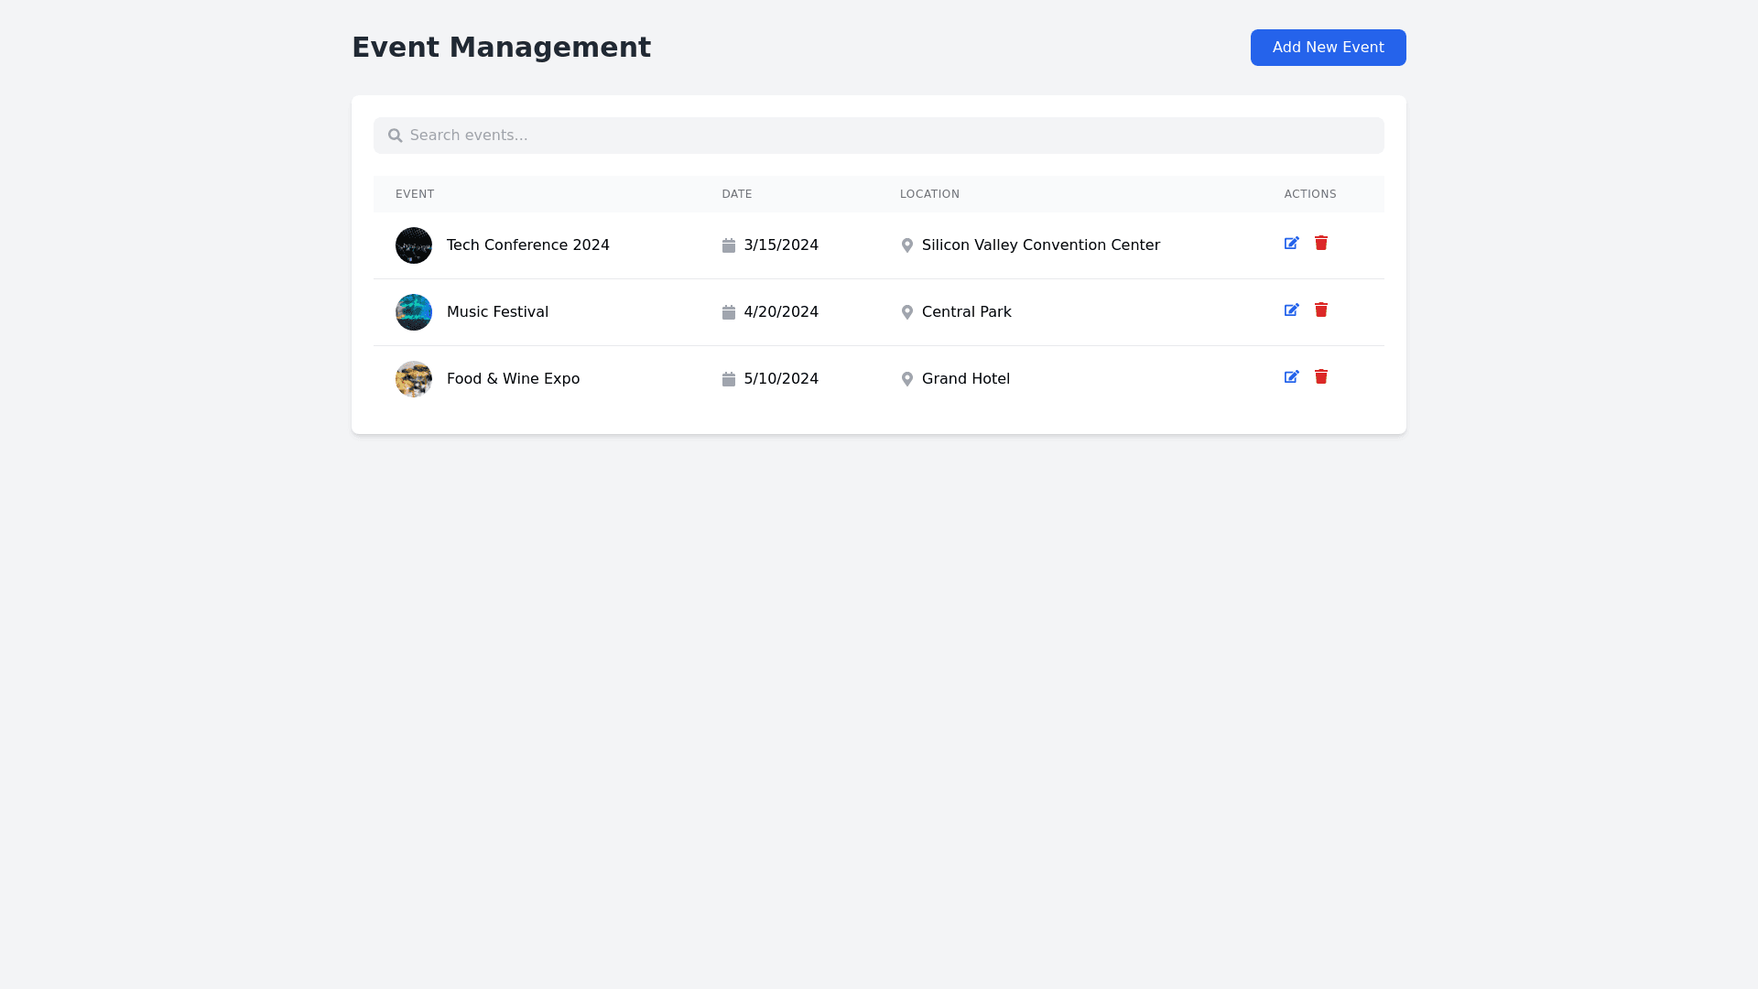Click calendar icon beside 3/15/2024
Screen dimensions: 1758x989
[728, 245]
